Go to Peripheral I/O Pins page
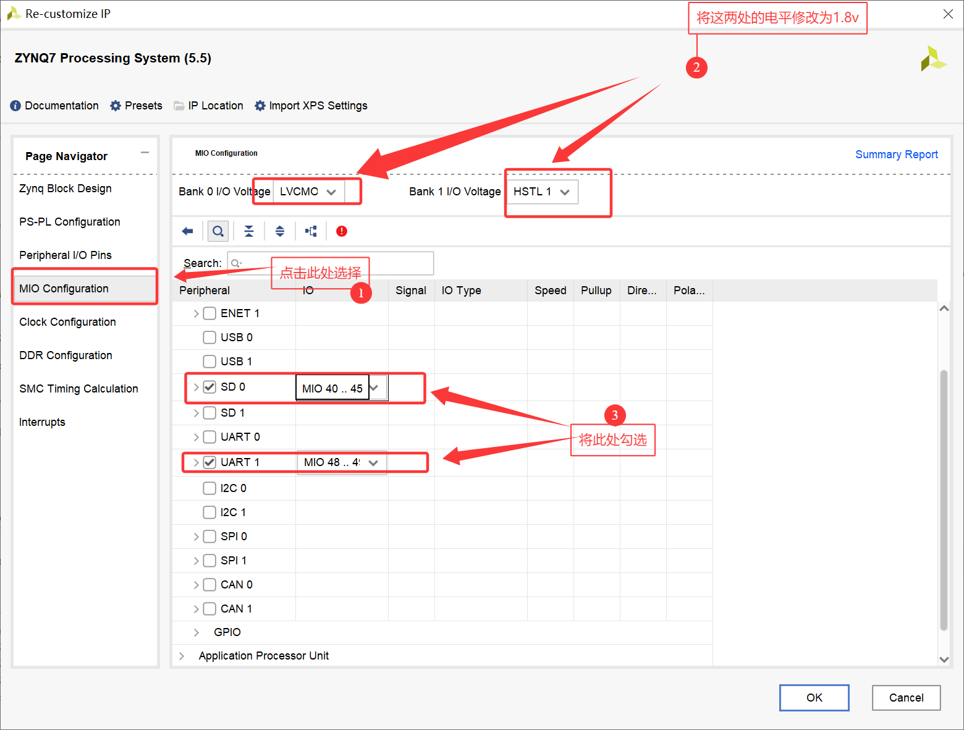Screen dimensions: 964x730 pos(66,255)
